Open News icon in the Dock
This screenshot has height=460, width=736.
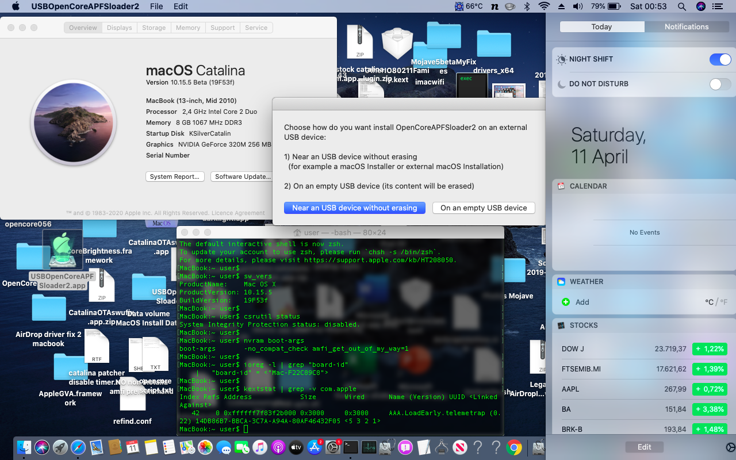click(x=459, y=447)
